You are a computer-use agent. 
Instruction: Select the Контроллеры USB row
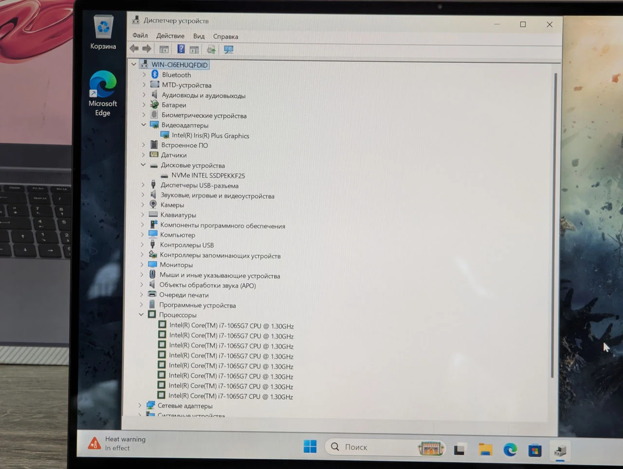pyautogui.click(x=187, y=245)
